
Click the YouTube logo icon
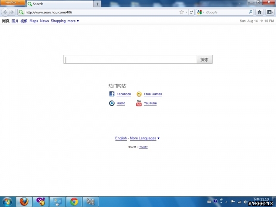tap(139, 103)
